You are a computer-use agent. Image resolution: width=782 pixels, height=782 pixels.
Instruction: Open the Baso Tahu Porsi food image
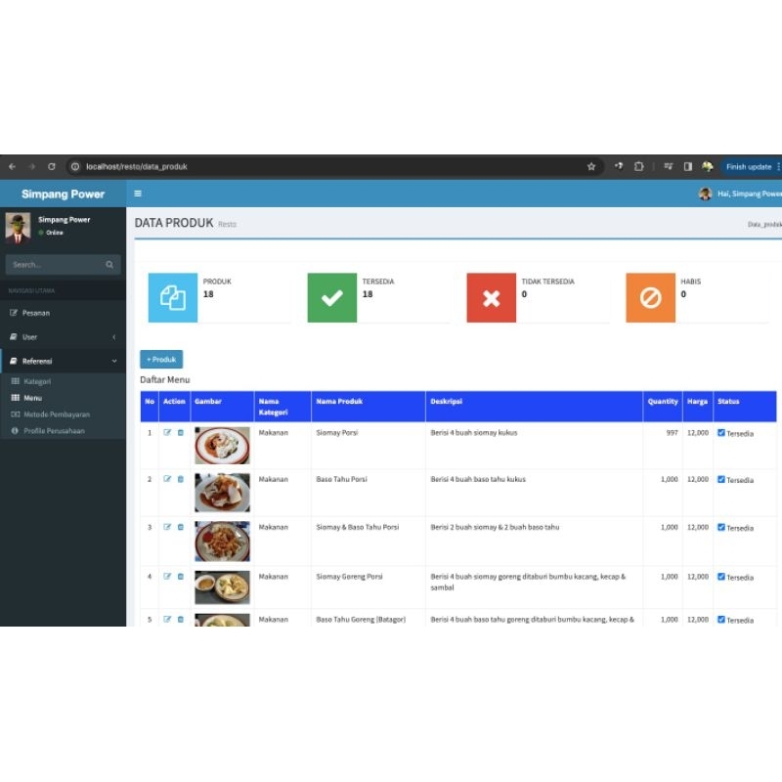point(222,493)
